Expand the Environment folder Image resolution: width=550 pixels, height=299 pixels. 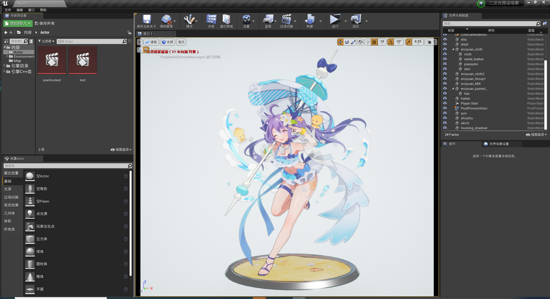tap(7, 56)
